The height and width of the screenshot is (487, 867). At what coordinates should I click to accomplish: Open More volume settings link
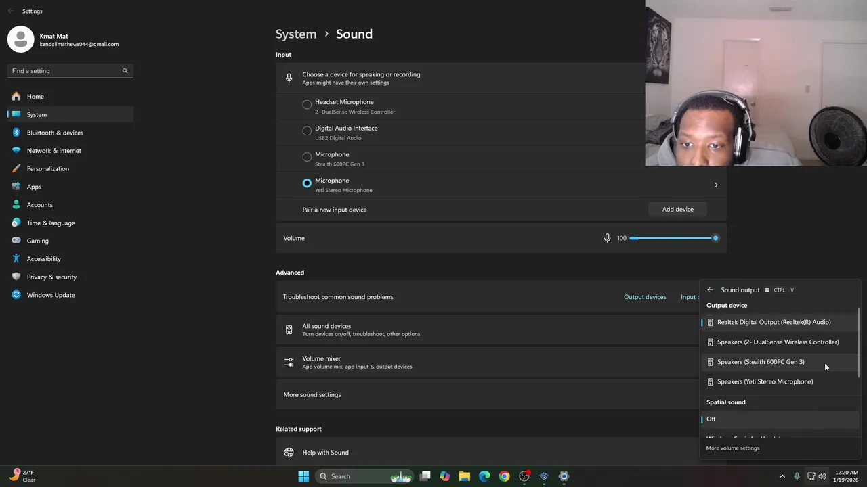click(x=733, y=448)
